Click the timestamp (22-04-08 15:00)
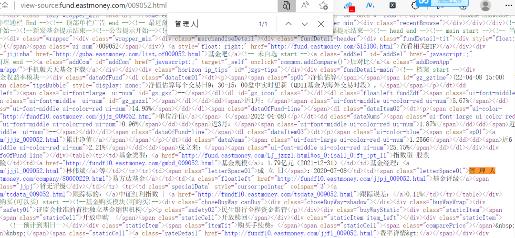 click(478, 78)
